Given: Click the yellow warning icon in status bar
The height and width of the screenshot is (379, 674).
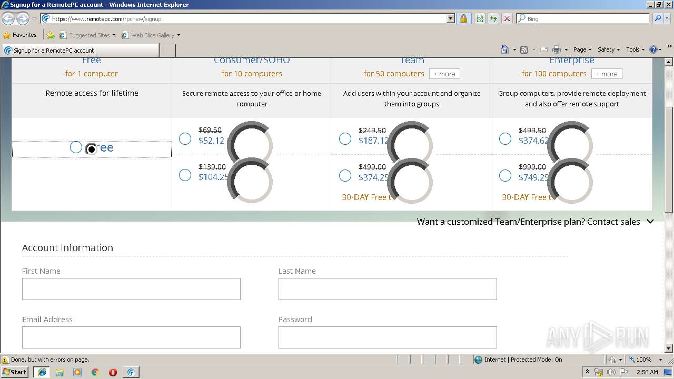Looking at the screenshot, I should coord(5,360).
